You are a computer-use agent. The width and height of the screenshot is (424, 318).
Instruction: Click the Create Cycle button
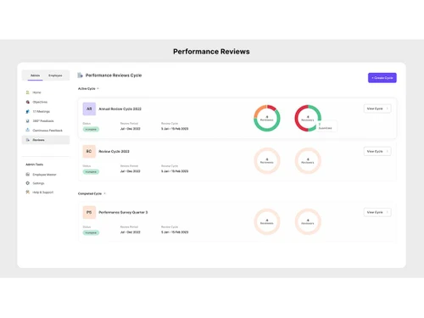[x=382, y=78]
